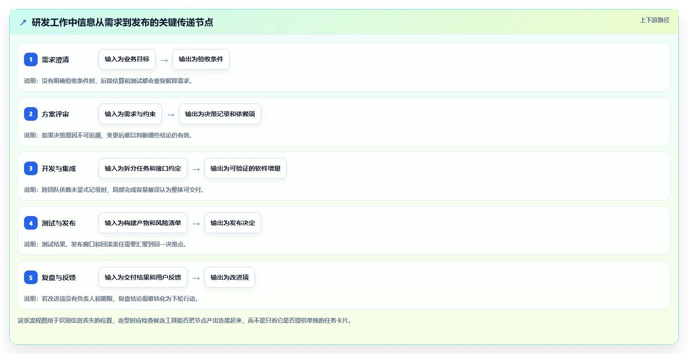Click the 输出为验收条件 chip
This screenshot has height=354, width=688.
[x=201, y=59]
